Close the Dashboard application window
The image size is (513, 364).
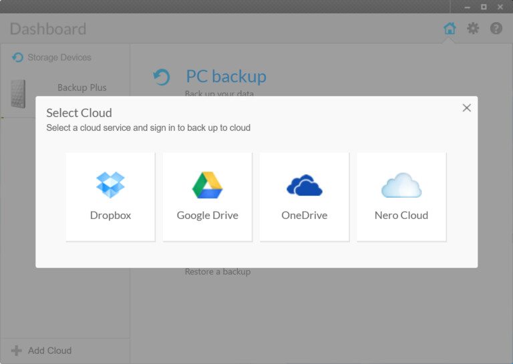(500, 7)
